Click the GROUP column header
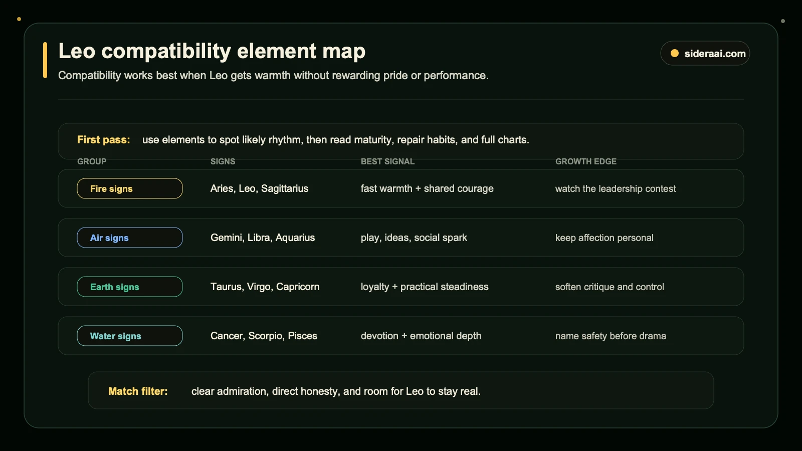The height and width of the screenshot is (451, 802). (92, 161)
